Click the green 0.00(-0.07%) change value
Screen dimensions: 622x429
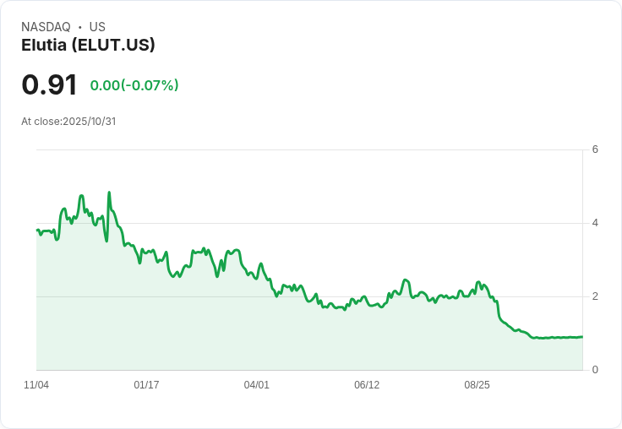134,85
